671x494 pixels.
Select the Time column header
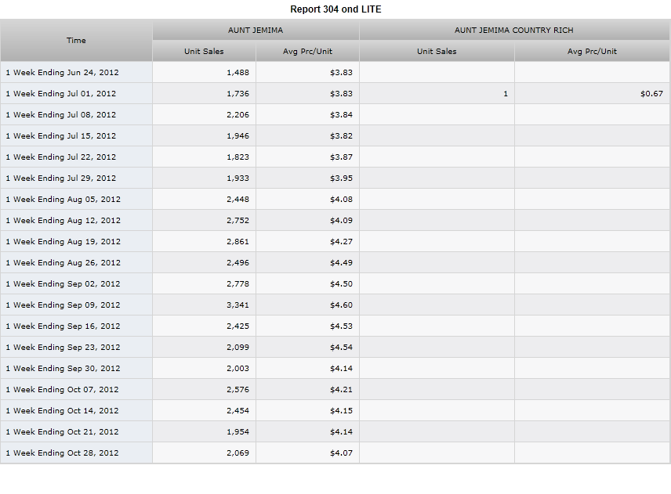tap(76, 40)
